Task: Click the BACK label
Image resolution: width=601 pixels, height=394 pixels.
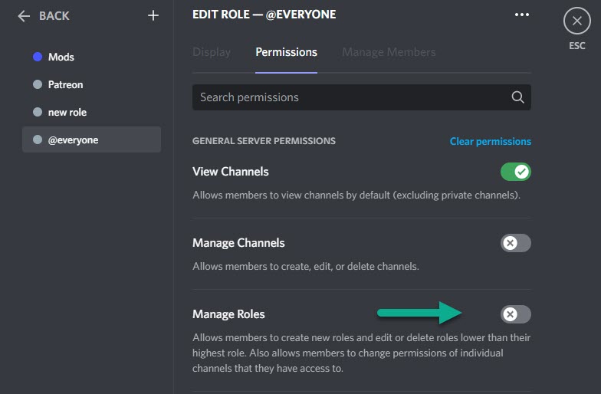Action: point(54,15)
